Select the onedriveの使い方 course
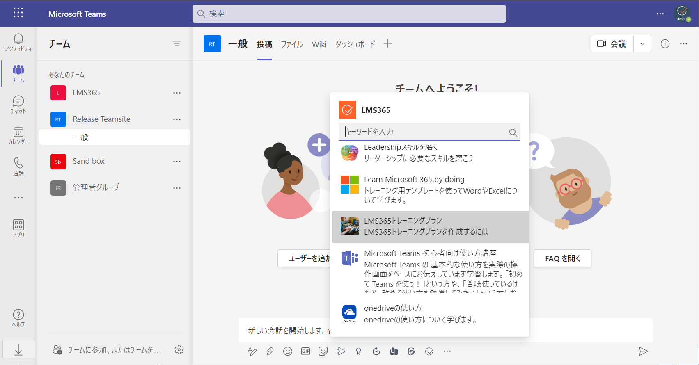This screenshot has height=365, width=699. [x=430, y=314]
